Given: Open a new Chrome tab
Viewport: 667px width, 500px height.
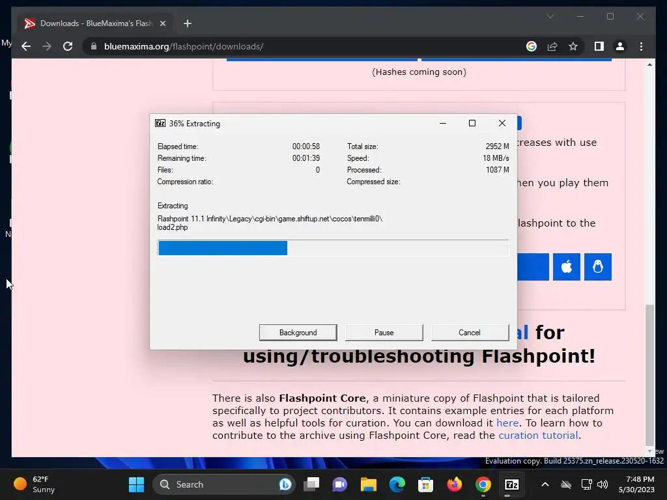Looking at the screenshot, I should click(x=188, y=23).
